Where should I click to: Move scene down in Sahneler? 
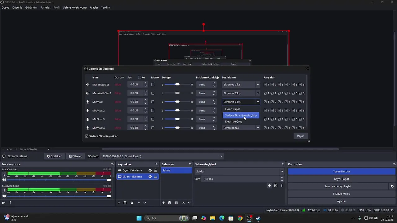click(189, 203)
